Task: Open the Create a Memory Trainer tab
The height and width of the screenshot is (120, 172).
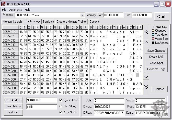Action: click(72, 22)
